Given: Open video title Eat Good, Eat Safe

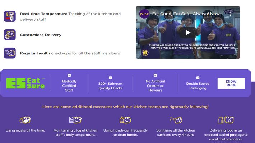Looking at the screenshot, I should (188, 14).
